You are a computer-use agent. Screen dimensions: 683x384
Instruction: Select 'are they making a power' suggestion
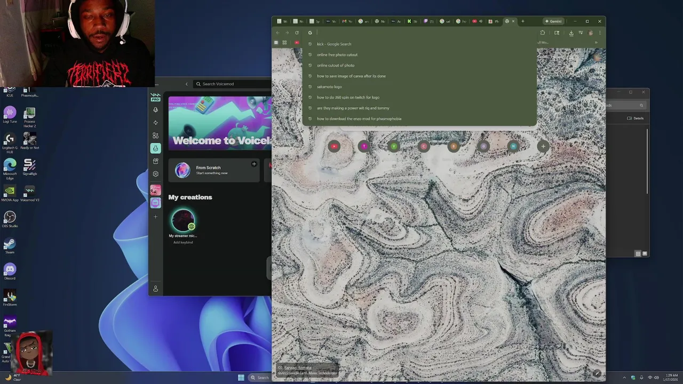click(x=419, y=108)
